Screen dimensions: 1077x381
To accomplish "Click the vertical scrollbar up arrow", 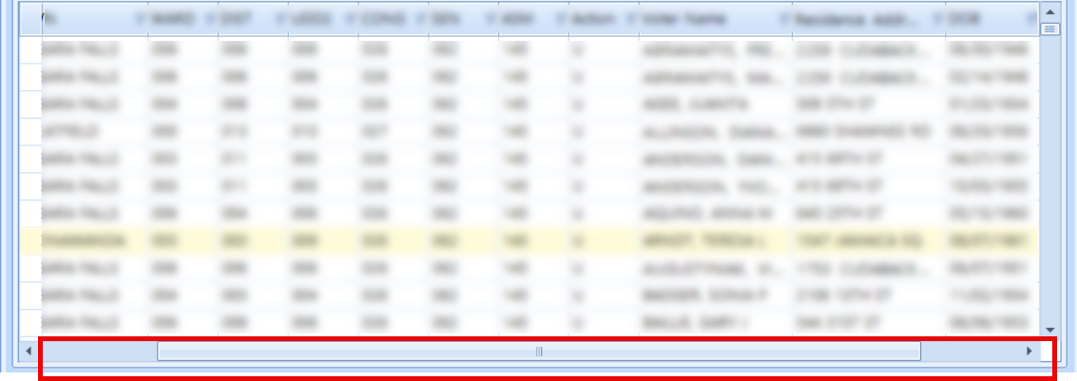I will pyautogui.click(x=1050, y=11).
